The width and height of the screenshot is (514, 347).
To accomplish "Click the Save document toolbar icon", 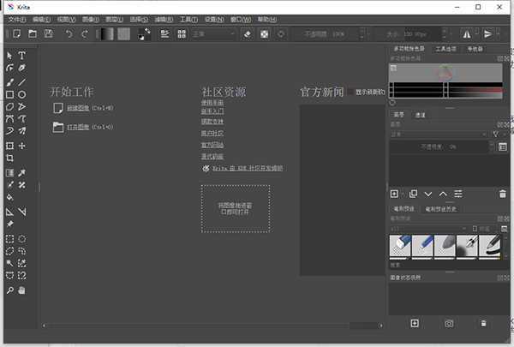I will pos(48,33).
